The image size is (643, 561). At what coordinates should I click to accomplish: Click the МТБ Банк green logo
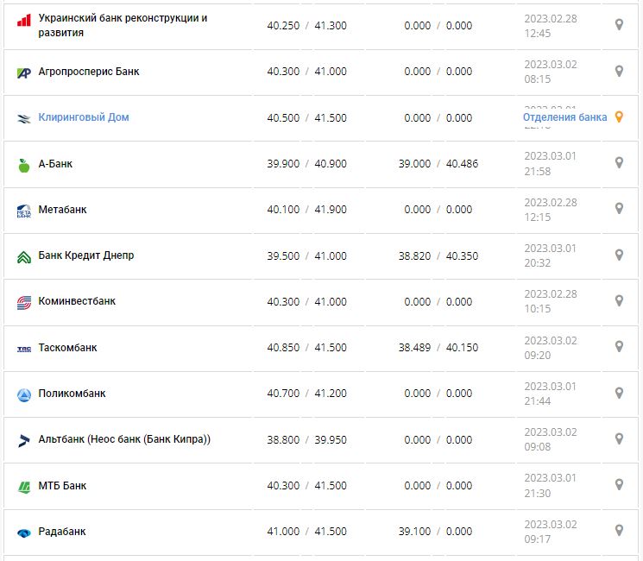[x=24, y=487]
